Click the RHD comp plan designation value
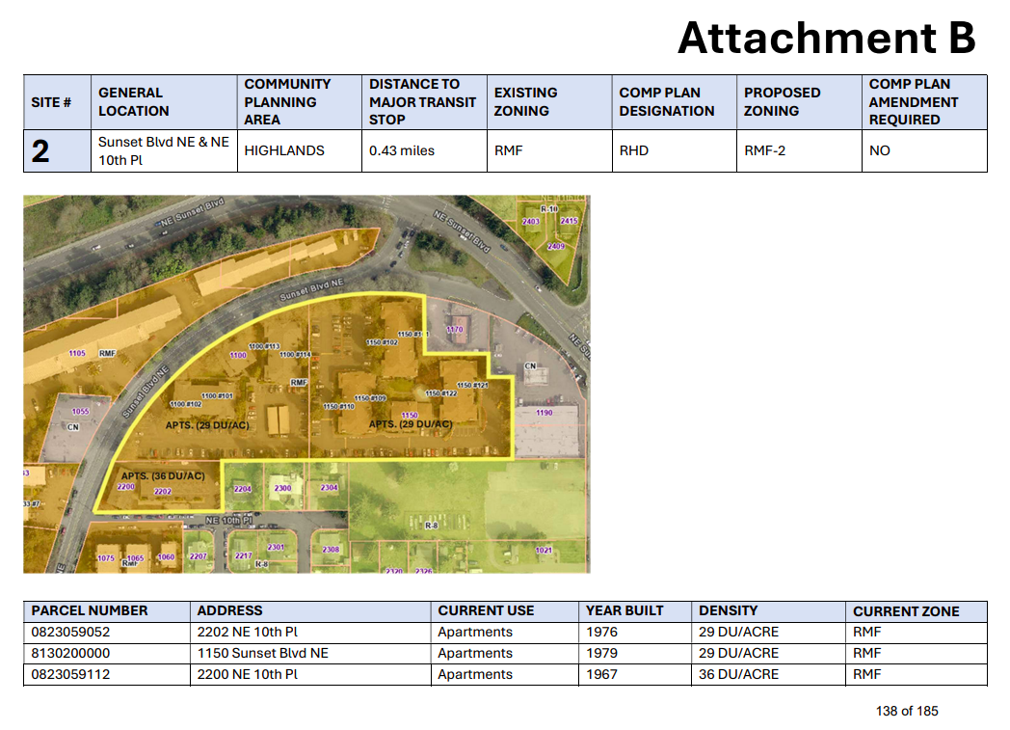 click(x=634, y=150)
